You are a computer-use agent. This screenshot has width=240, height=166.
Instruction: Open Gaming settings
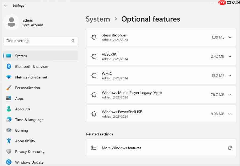point(21,130)
